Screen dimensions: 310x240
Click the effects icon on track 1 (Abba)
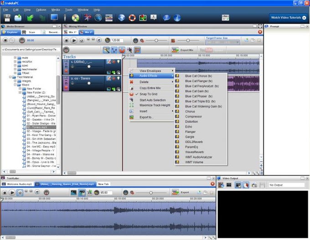pyautogui.click(x=108, y=62)
